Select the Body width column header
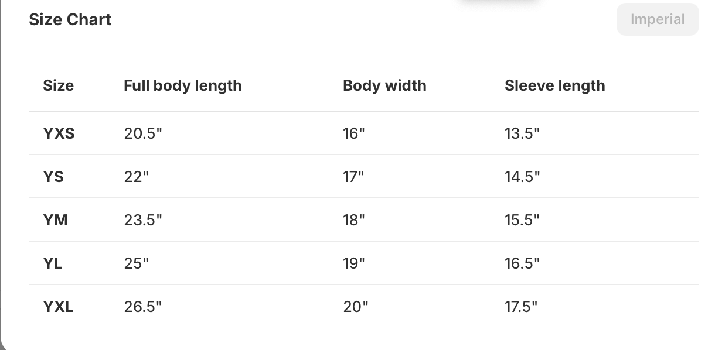Screen dimensions: 715x350 (384, 85)
